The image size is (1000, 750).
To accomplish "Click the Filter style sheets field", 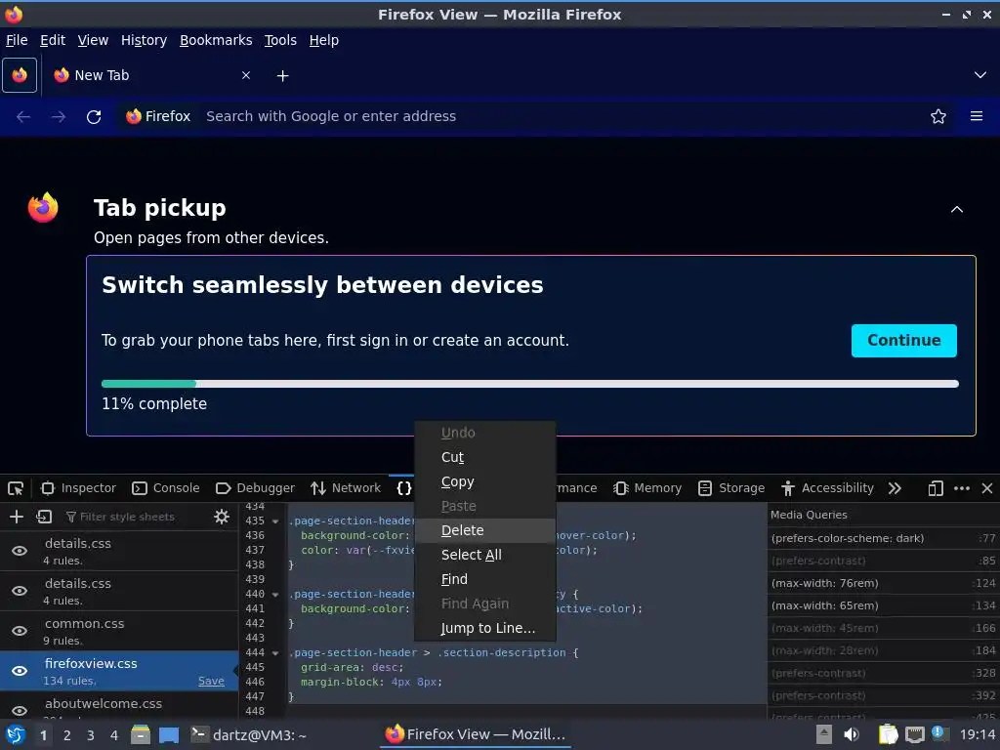I will (x=134, y=517).
